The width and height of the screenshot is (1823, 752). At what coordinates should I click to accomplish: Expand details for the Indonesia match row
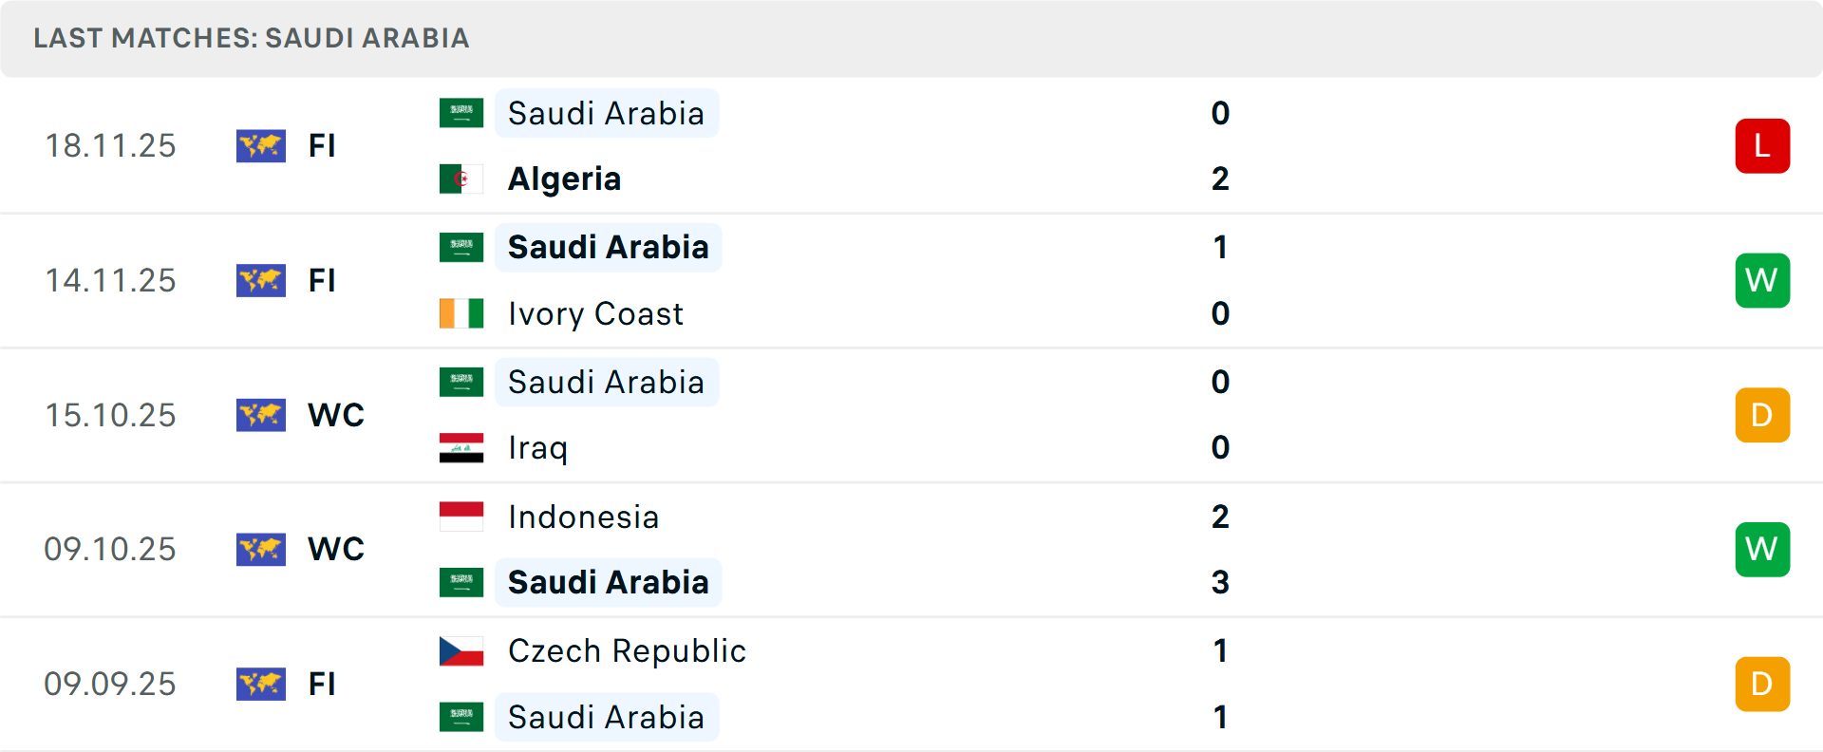coord(911,549)
